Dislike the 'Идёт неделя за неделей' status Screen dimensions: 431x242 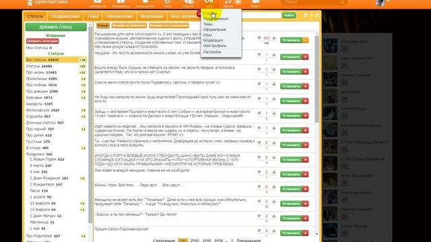pos(259,128)
